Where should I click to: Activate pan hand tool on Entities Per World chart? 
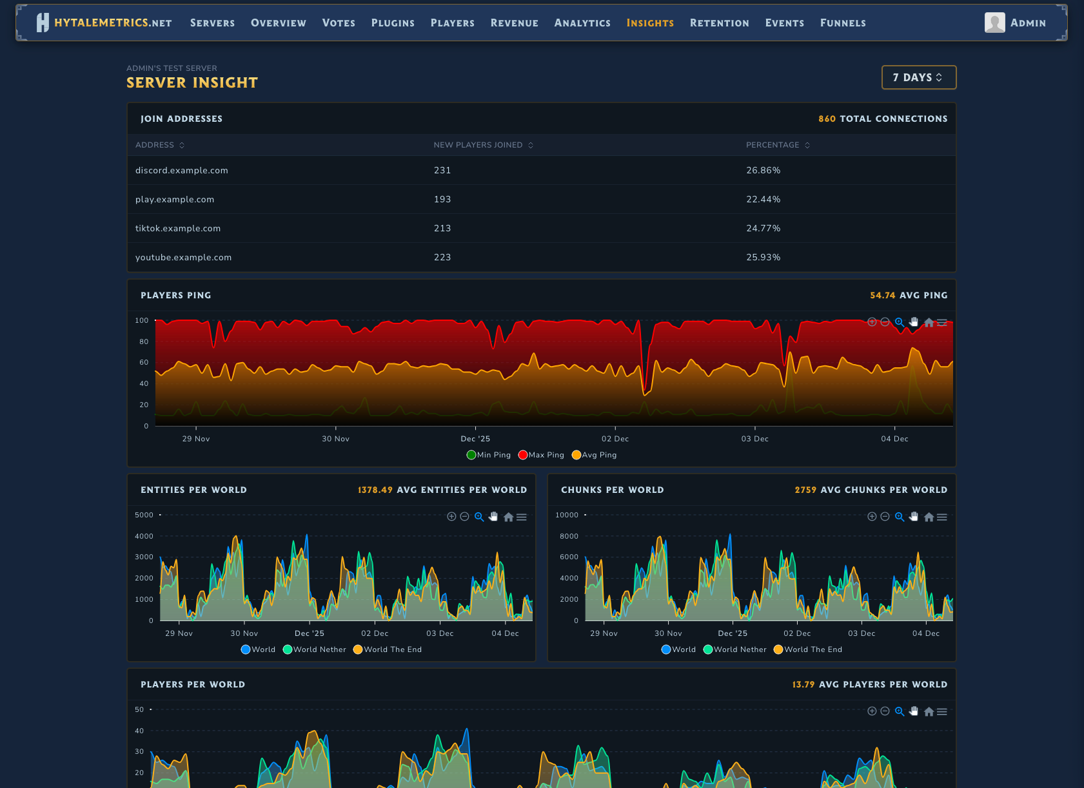coord(493,517)
